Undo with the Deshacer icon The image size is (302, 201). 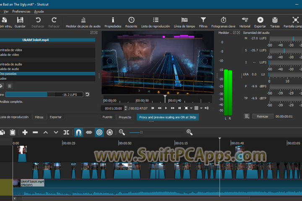(x=38, y=20)
